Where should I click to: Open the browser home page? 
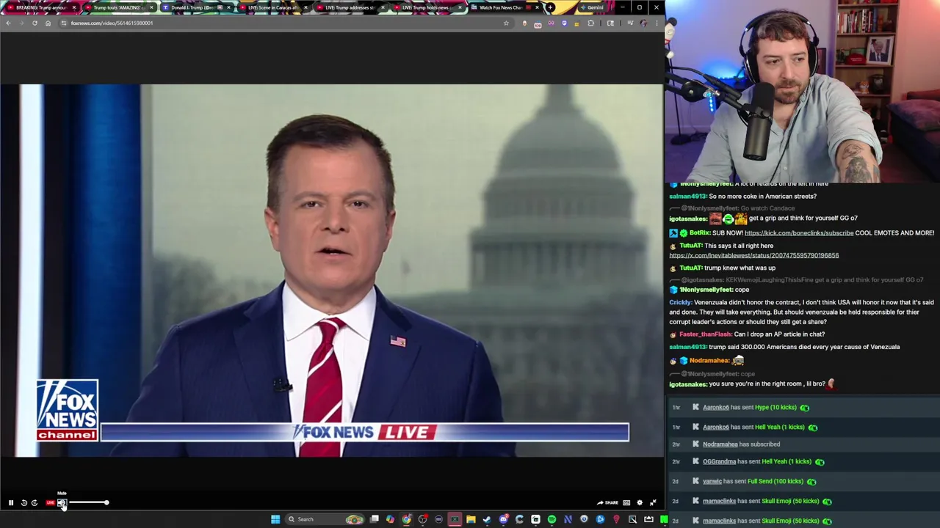(48, 23)
